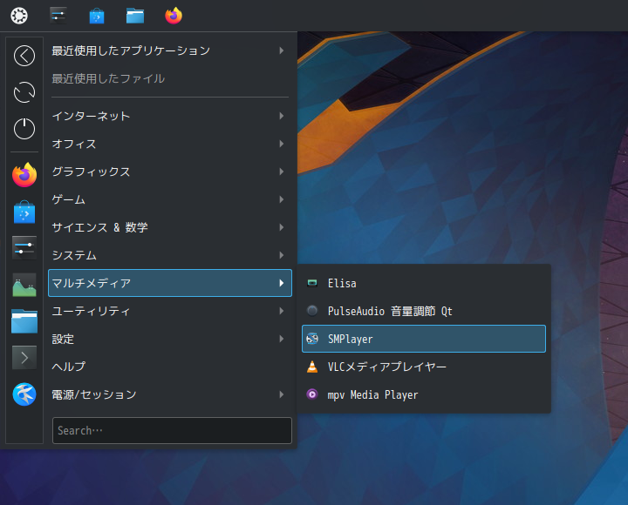Image resolution: width=628 pixels, height=505 pixels.
Task: Launch VLCメディアプレイヤー
Action: point(424,367)
